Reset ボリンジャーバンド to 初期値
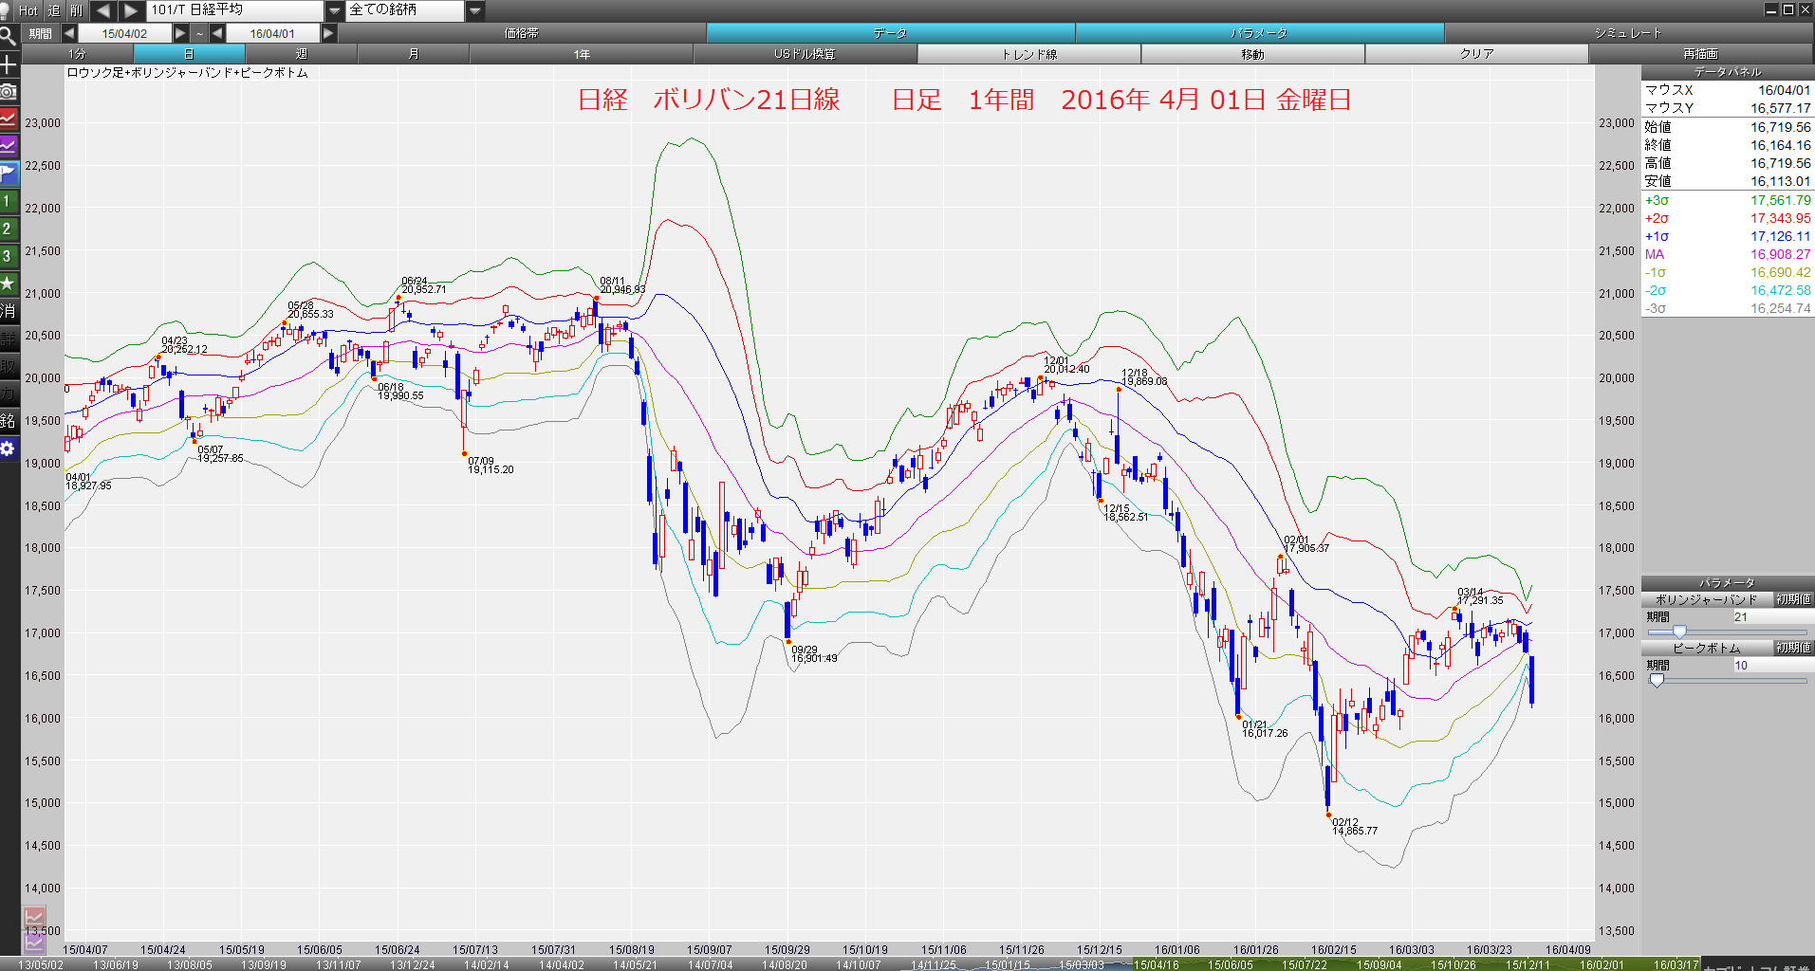1815x971 pixels. tap(1793, 599)
